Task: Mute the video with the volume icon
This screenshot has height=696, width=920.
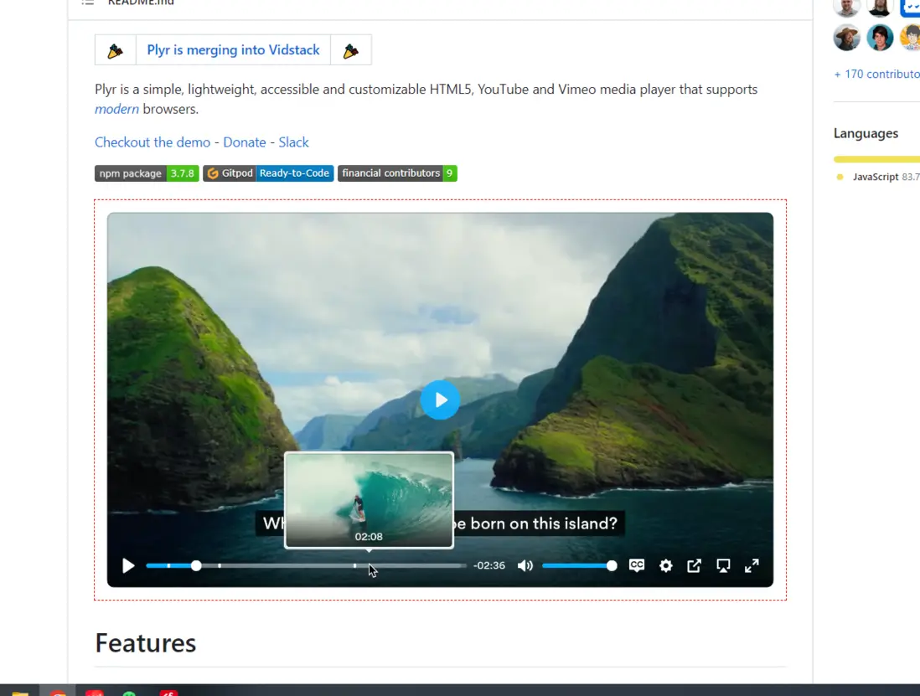Action: 525,566
